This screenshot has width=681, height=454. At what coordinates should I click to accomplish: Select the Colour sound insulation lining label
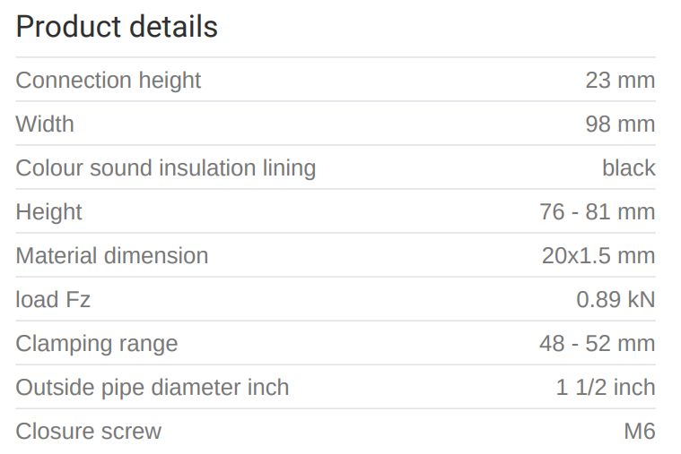click(x=166, y=167)
